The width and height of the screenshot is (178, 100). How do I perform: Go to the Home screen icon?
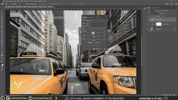point(3,4)
